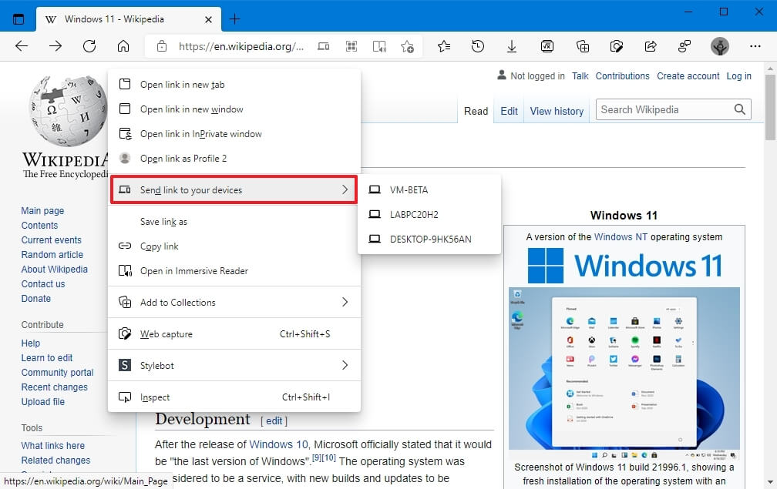The width and height of the screenshot is (777, 489).
Task: Click the browser Back arrow
Action: (x=22, y=46)
